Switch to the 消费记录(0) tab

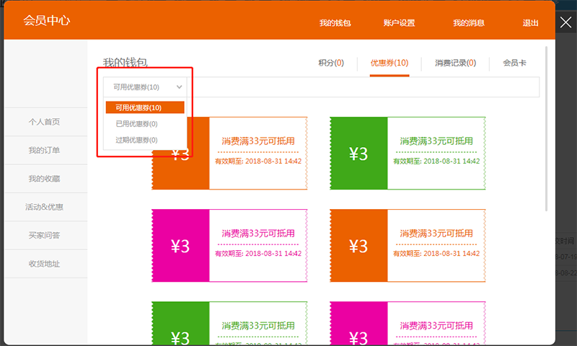455,63
